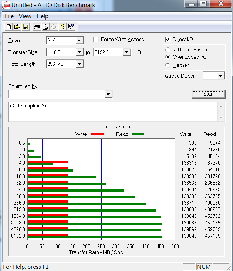
Task: Close the ATTO Disk Benchmark window
Action: pyautogui.click(x=221, y=4)
